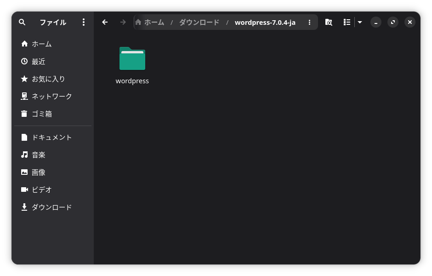Open ホーム in the sidebar

click(x=53, y=44)
